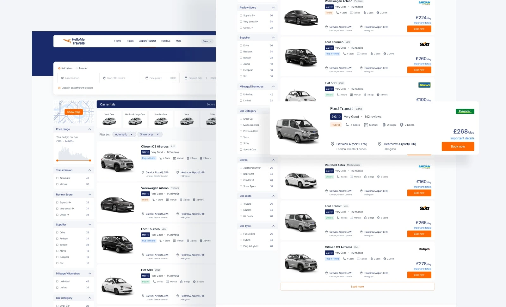Tick the Special Cars category checkbox
Screen dimensions: 506x307
[241, 150]
